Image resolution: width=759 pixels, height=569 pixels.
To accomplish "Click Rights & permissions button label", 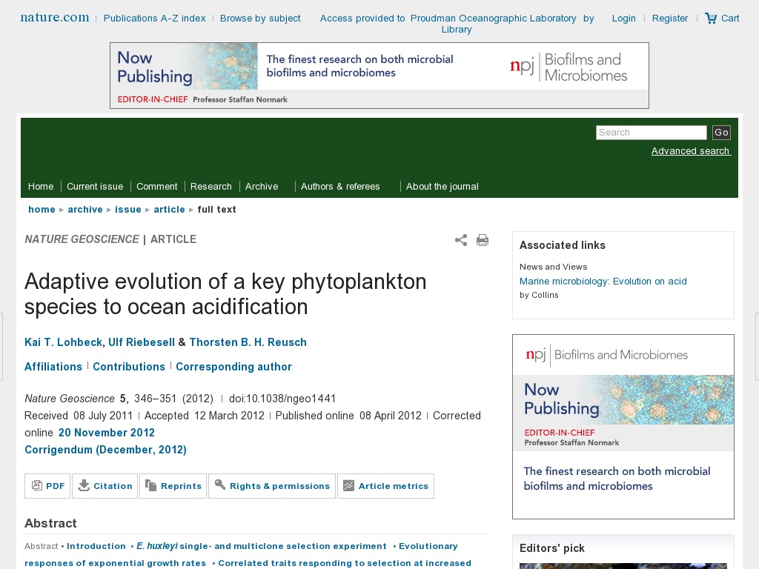I will [x=279, y=486].
